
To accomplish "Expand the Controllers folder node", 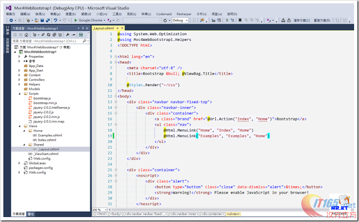I will 19,80.
